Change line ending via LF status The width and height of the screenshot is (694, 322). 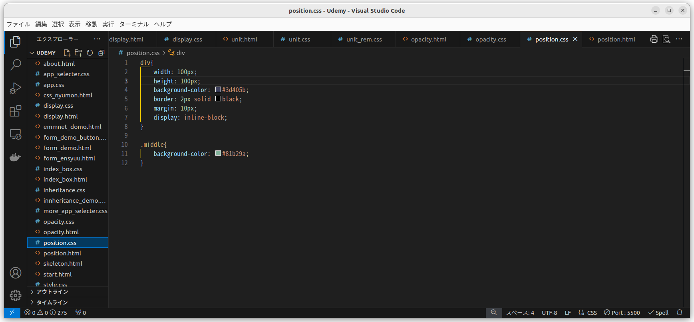coord(568,313)
